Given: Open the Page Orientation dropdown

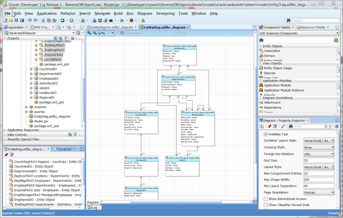Looking at the screenshot, I should [x=319, y=192].
